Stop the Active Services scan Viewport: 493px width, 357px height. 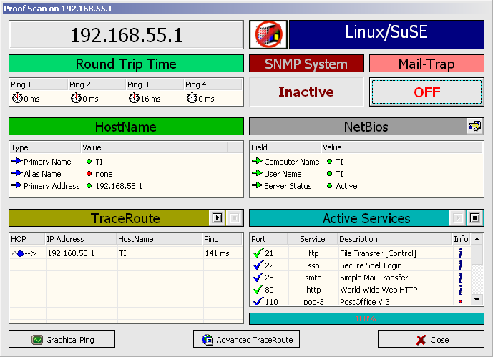click(475, 217)
